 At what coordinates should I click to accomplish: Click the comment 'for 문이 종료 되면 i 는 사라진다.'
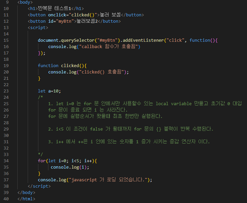[88, 110]
